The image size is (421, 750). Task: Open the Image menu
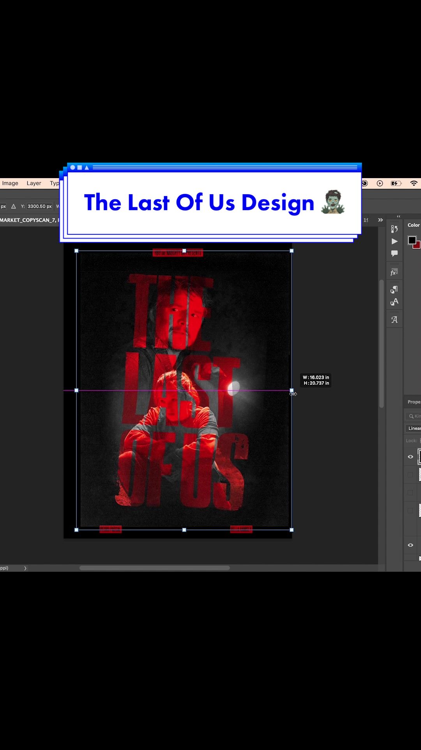(10, 183)
